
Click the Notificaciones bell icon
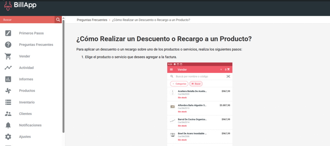click(x=8, y=125)
